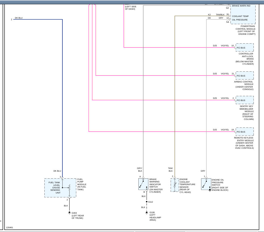Click the 'C2' connector label
The height and width of the screenshot is (232, 264).
(x=228, y=8)
